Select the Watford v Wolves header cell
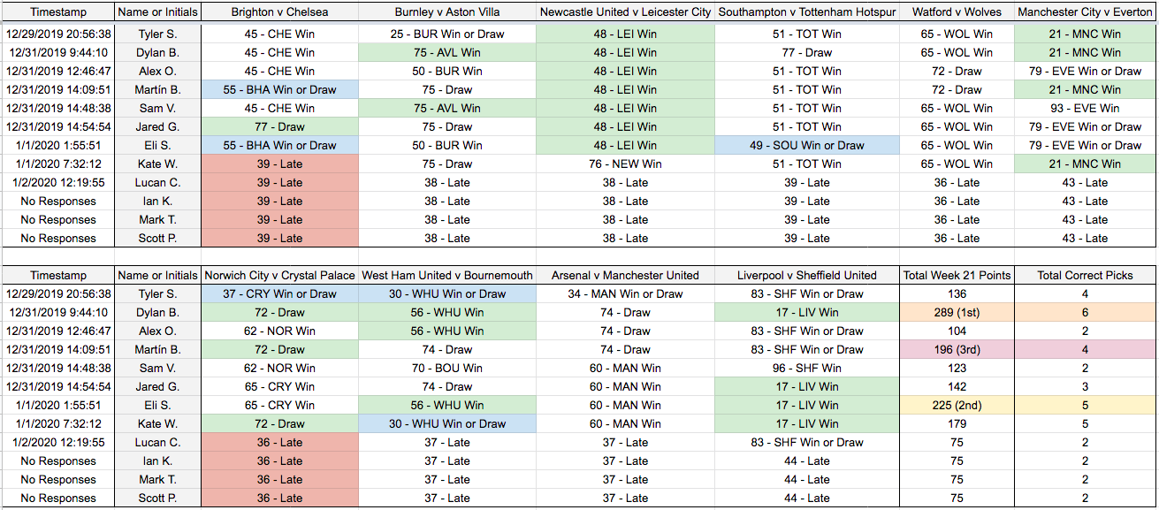The height and width of the screenshot is (510, 1159). [956, 12]
